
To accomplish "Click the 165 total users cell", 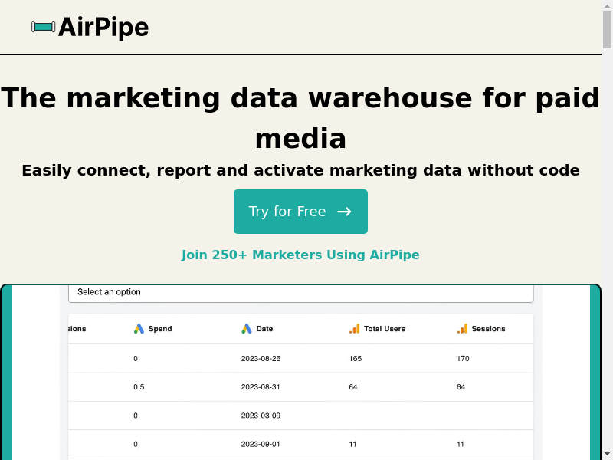I will [x=355, y=358].
